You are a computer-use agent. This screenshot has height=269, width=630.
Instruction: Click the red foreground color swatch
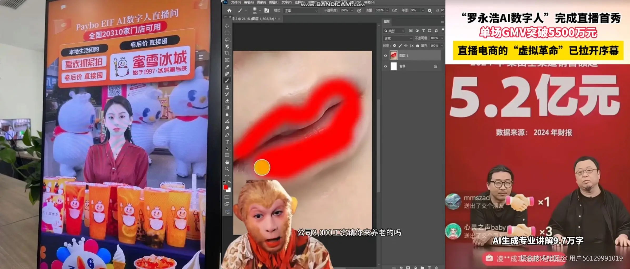pos(226,187)
